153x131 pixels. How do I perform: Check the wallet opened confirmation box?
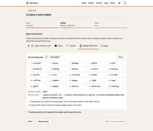pos(27,112)
